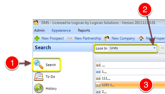Image resolution: width=165 pixels, height=94 pixels.
Task: Click the unit icon in row 111
Action: pyautogui.click(x=98, y=78)
